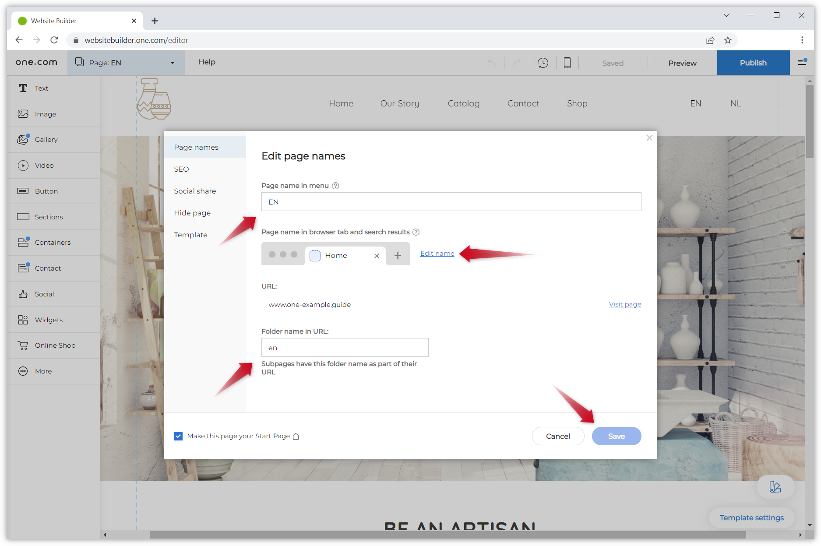The width and height of the screenshot is (821, 546).
Task: Open the Video component icon
Action: point(23,166)
